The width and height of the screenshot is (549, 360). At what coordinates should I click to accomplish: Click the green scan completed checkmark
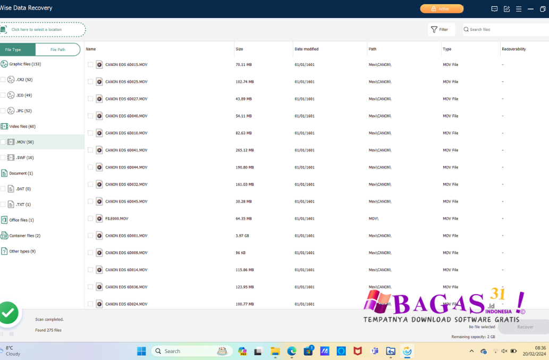coord(9,313)
